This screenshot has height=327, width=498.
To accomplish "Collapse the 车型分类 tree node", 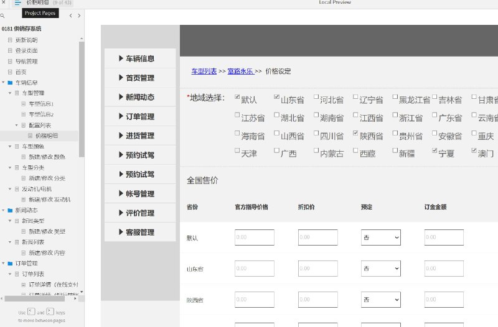I will pyautogui.click(x=10, y=168).
